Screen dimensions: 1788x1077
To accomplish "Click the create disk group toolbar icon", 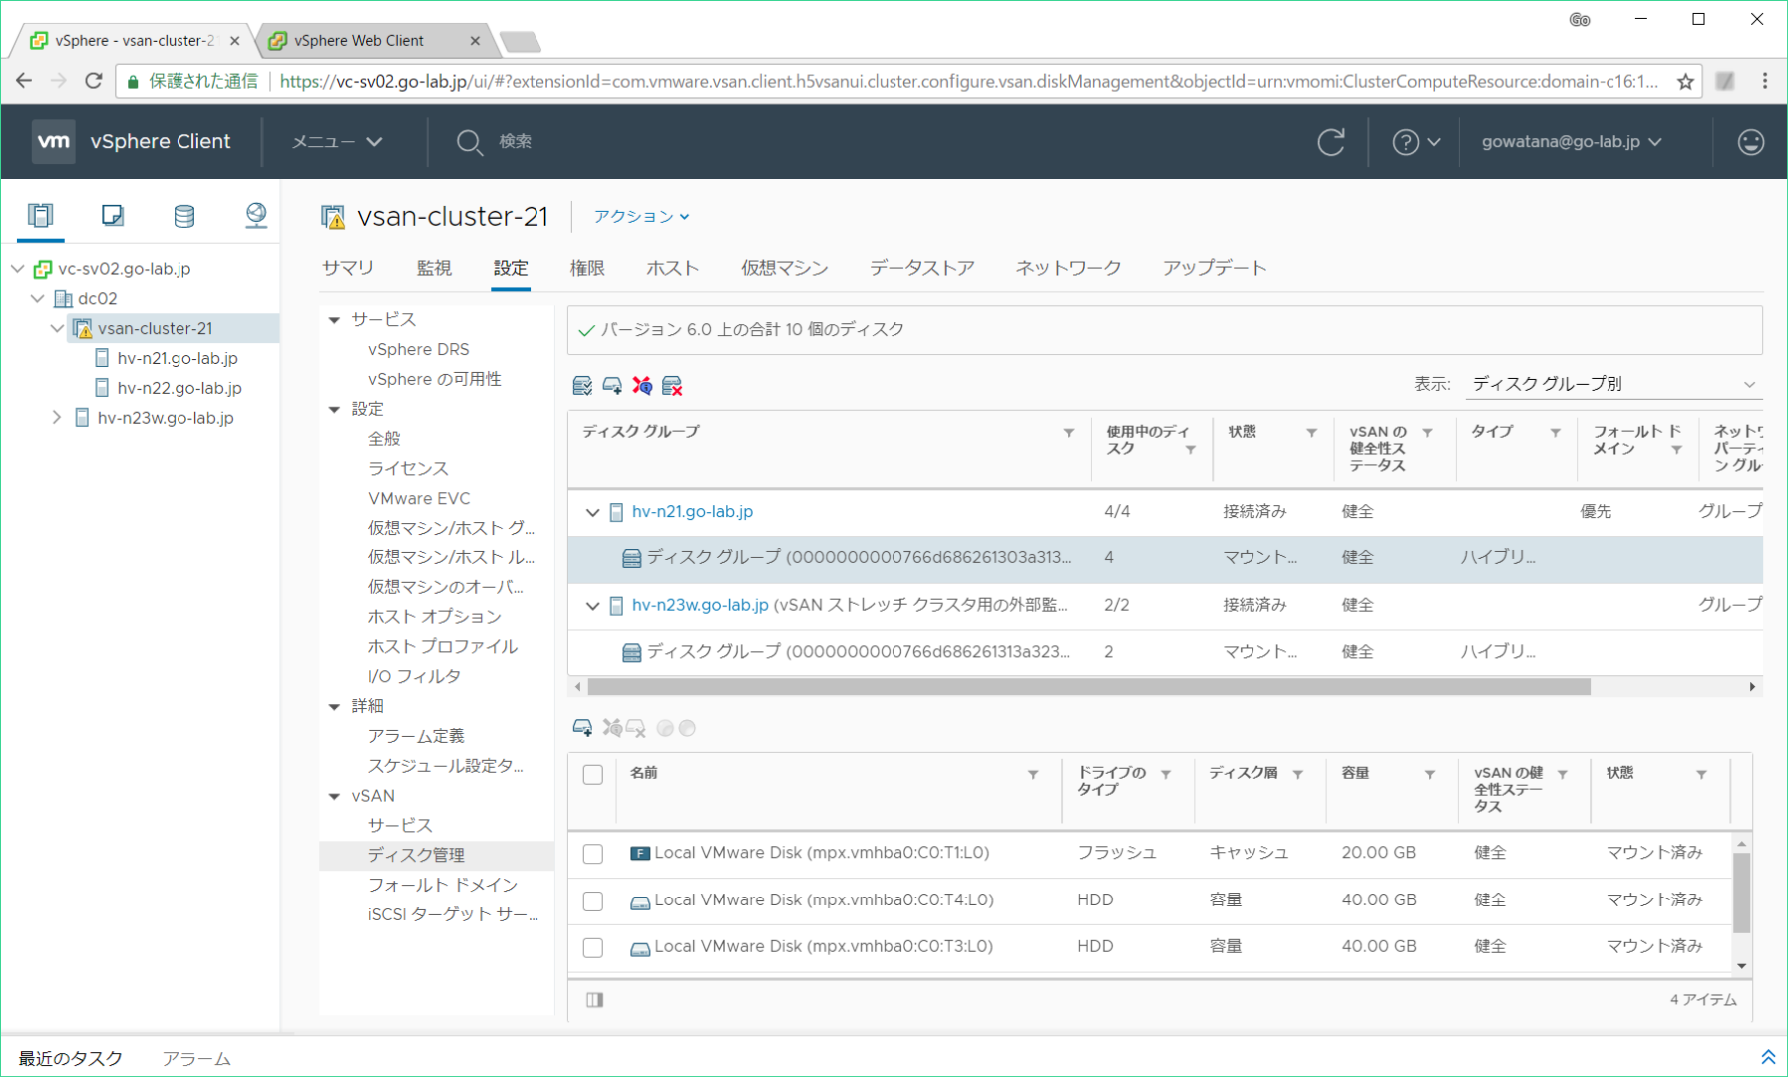I will (x=612, y=385).
